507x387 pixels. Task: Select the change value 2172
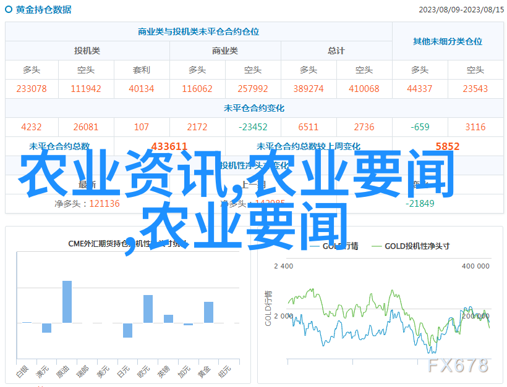click(x=197, y=127)
